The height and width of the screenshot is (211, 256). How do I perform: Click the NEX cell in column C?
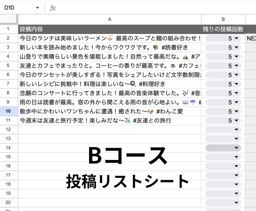click(251, 38)
